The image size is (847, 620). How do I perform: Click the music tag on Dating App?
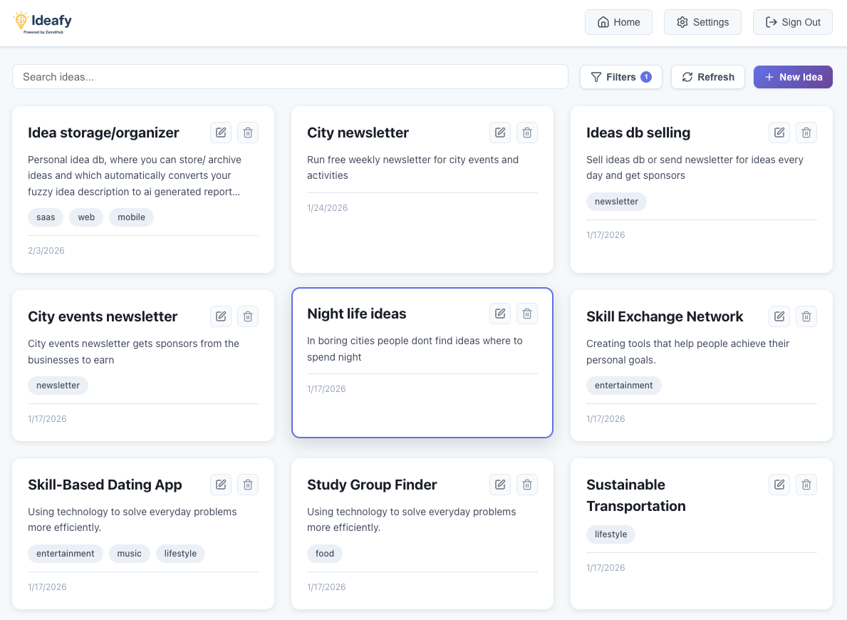(130, 554)
